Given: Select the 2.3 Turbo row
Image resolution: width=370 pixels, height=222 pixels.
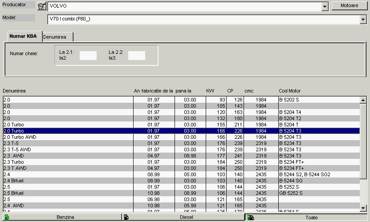Looking at the screenshot, I should 181,162.
